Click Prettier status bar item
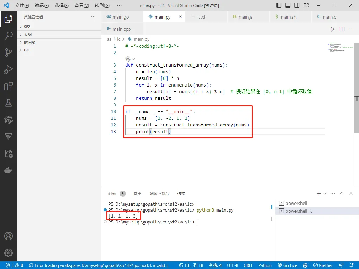Screen dimensions: 359x269 [323, 265]
